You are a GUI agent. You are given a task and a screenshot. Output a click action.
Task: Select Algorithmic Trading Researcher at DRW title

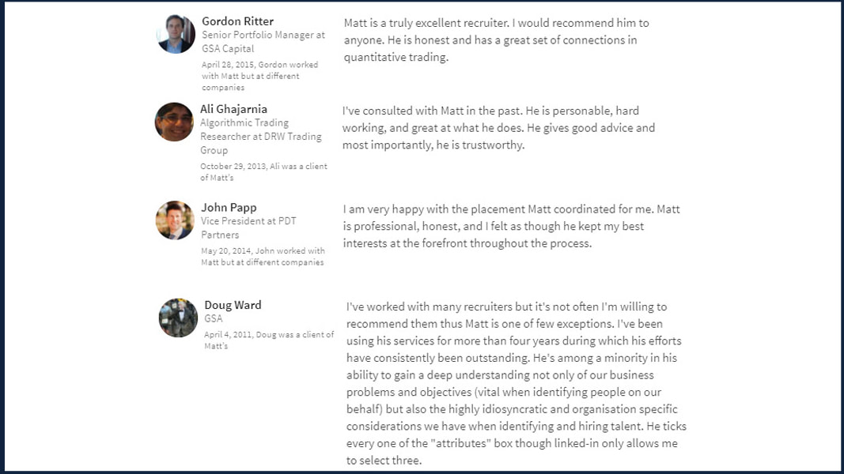pyautogui.click(x=261, y=137)
